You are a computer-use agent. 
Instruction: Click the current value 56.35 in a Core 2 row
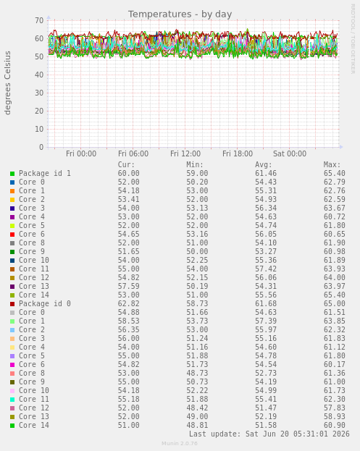(x=129, y=330)
